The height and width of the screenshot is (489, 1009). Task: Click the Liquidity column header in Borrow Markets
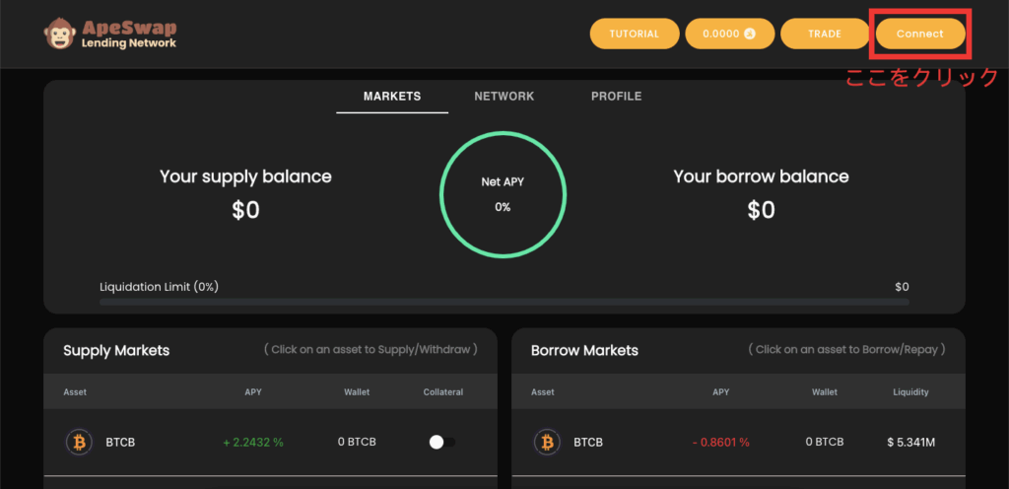[x=910, y=392]
